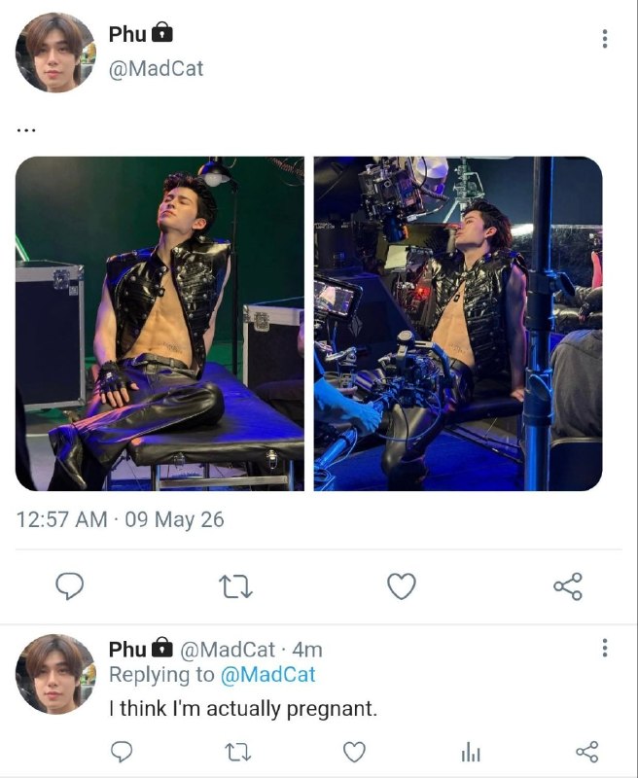This screenshot has width=638, height=778.
Task: Open the right tweet photo
Action: (x=458, y=324)
